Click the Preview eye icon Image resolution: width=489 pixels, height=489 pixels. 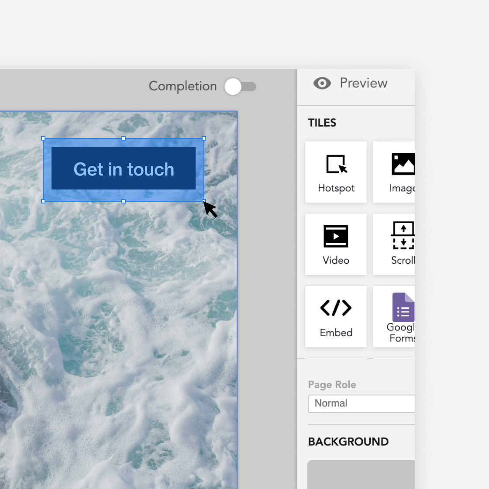tap(322, 83)
